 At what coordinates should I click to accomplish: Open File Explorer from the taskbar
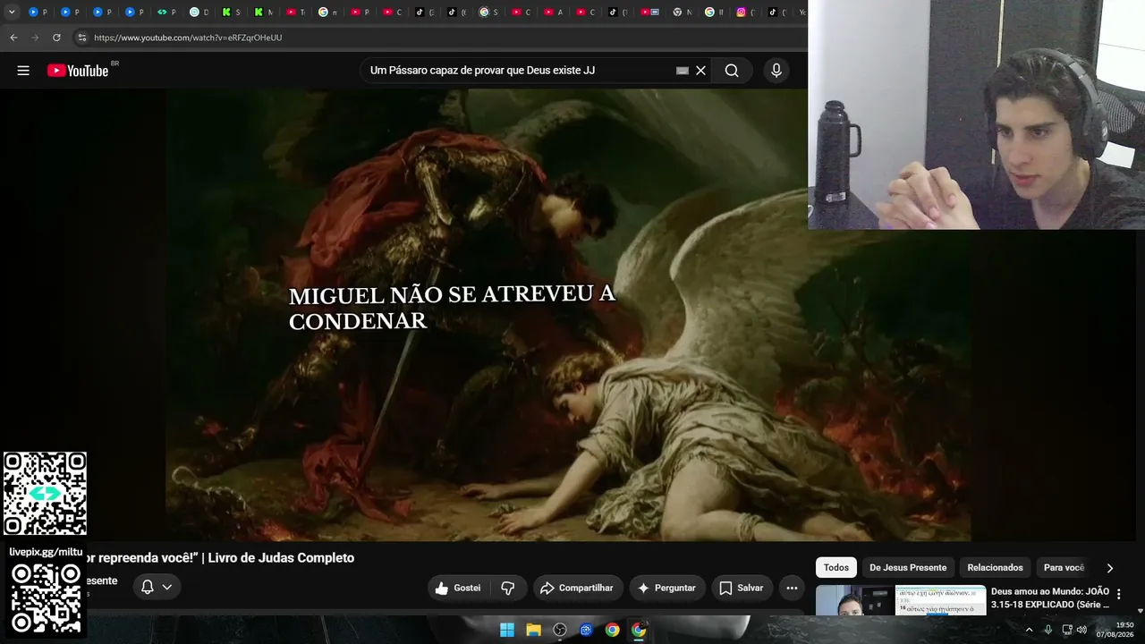[533, 630]
